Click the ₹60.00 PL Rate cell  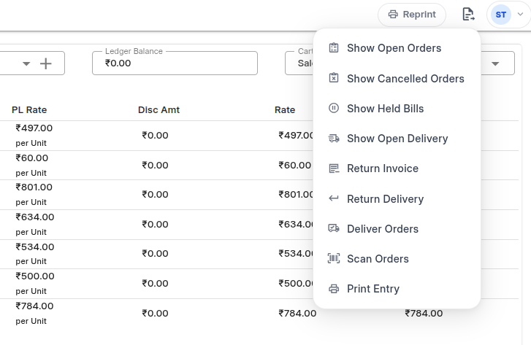click(32, 158)
